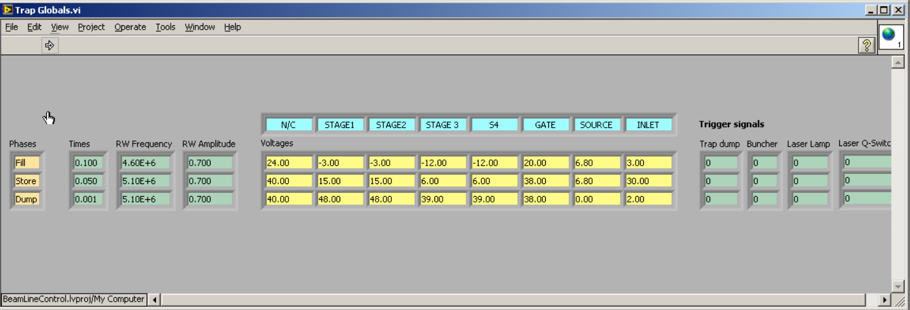Viewport: 910px width, 310px height.
Task: Click the N/C voltage 24.00 cell
Action: click(x=289, y=163)
